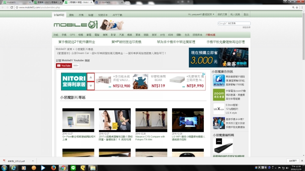
Task: Switch to the Facebook Mobile01 tab
Action: [x=109, y=3]
